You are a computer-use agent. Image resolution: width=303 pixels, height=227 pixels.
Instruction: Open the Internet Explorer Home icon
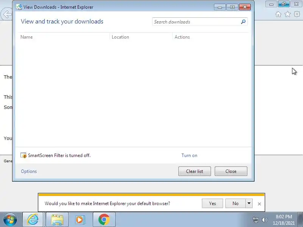(x=278, y=14)
